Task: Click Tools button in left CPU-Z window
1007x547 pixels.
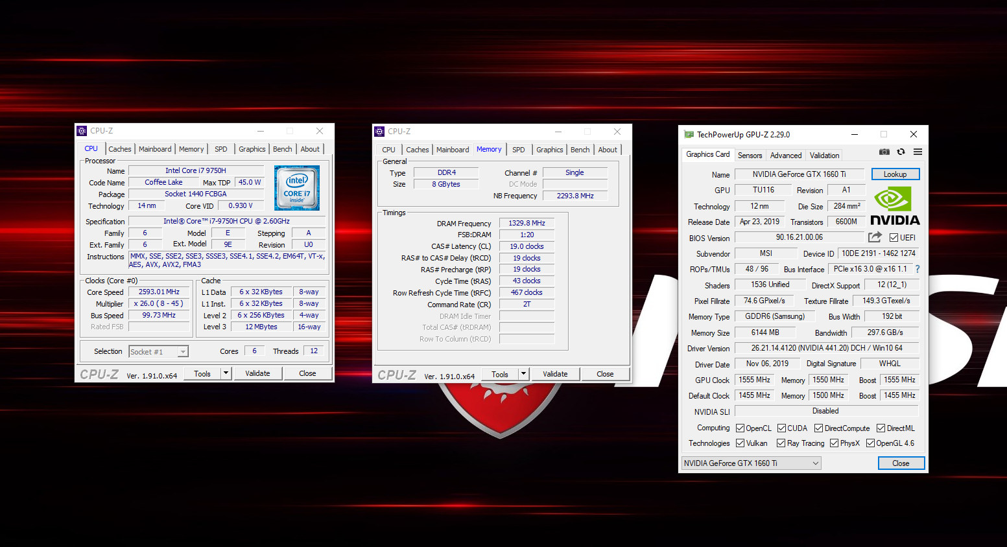Action: pyautogui.click(x=202, y=373)
